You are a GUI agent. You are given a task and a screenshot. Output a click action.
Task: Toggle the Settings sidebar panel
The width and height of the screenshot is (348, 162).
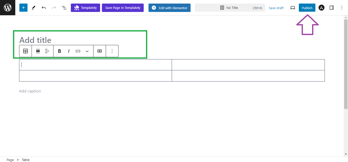(332, 8)
